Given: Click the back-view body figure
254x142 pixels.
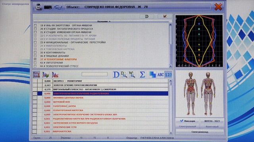Looking at the screenshot, I should [x=208, y=93].
